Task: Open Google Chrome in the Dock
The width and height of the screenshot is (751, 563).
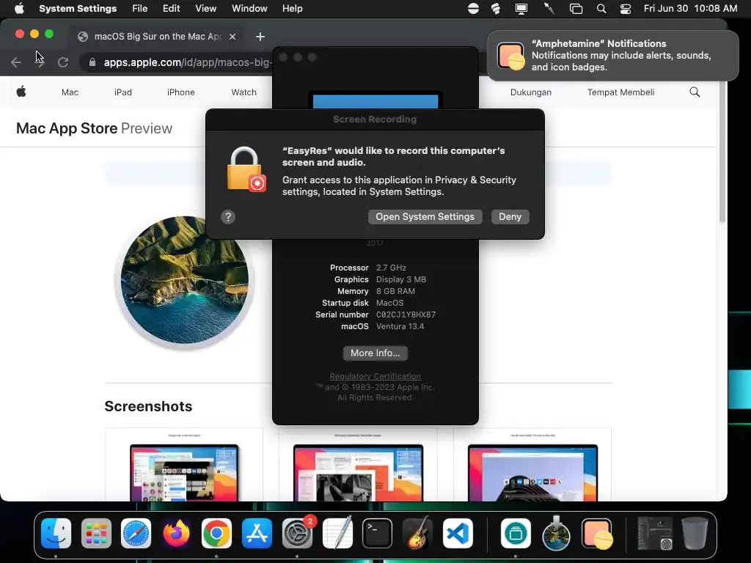Action: (216, 533)
